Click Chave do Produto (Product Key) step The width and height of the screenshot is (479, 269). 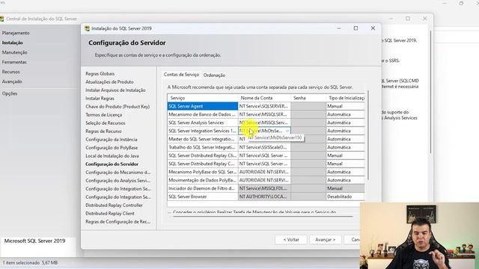[x=118, y=107]
